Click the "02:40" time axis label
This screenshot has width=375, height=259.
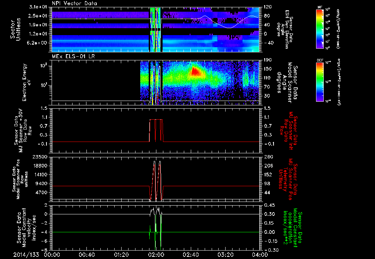click(x=190, y=255)
